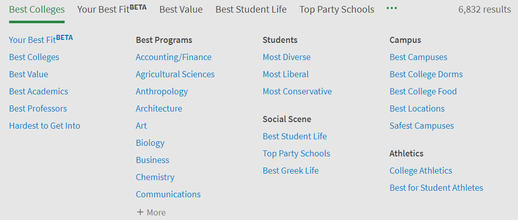Open the Best Professors ranking link
The image size is (518, 220).
38,108
